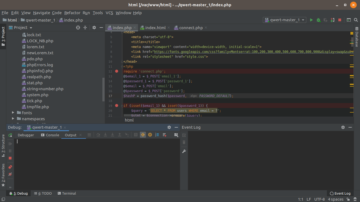Close the index.php editor tab
The image size is (360, 202).
(x=135, y=28)
